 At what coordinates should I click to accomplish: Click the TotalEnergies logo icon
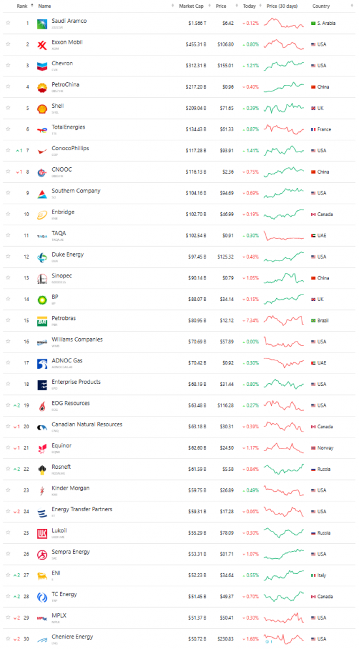(x=42, y=130)
